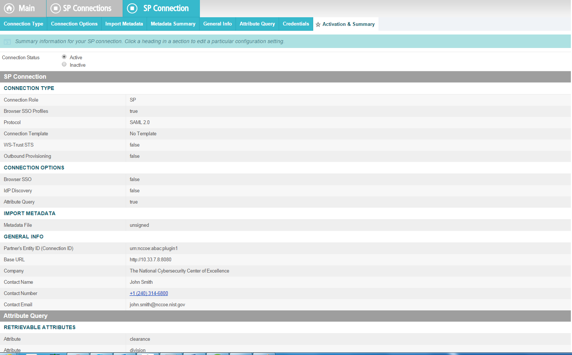Switch to the Connection Options tab

[x=74, y=24]
